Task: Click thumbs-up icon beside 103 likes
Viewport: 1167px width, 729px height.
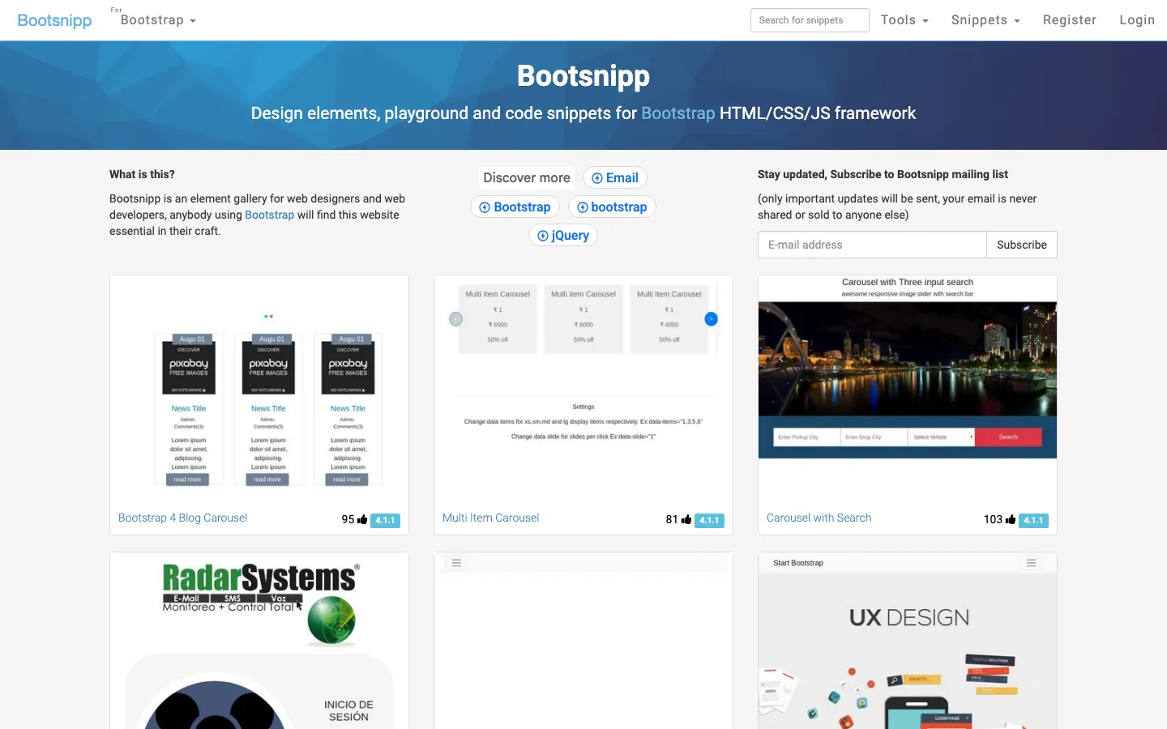Action: [1011, 519]
